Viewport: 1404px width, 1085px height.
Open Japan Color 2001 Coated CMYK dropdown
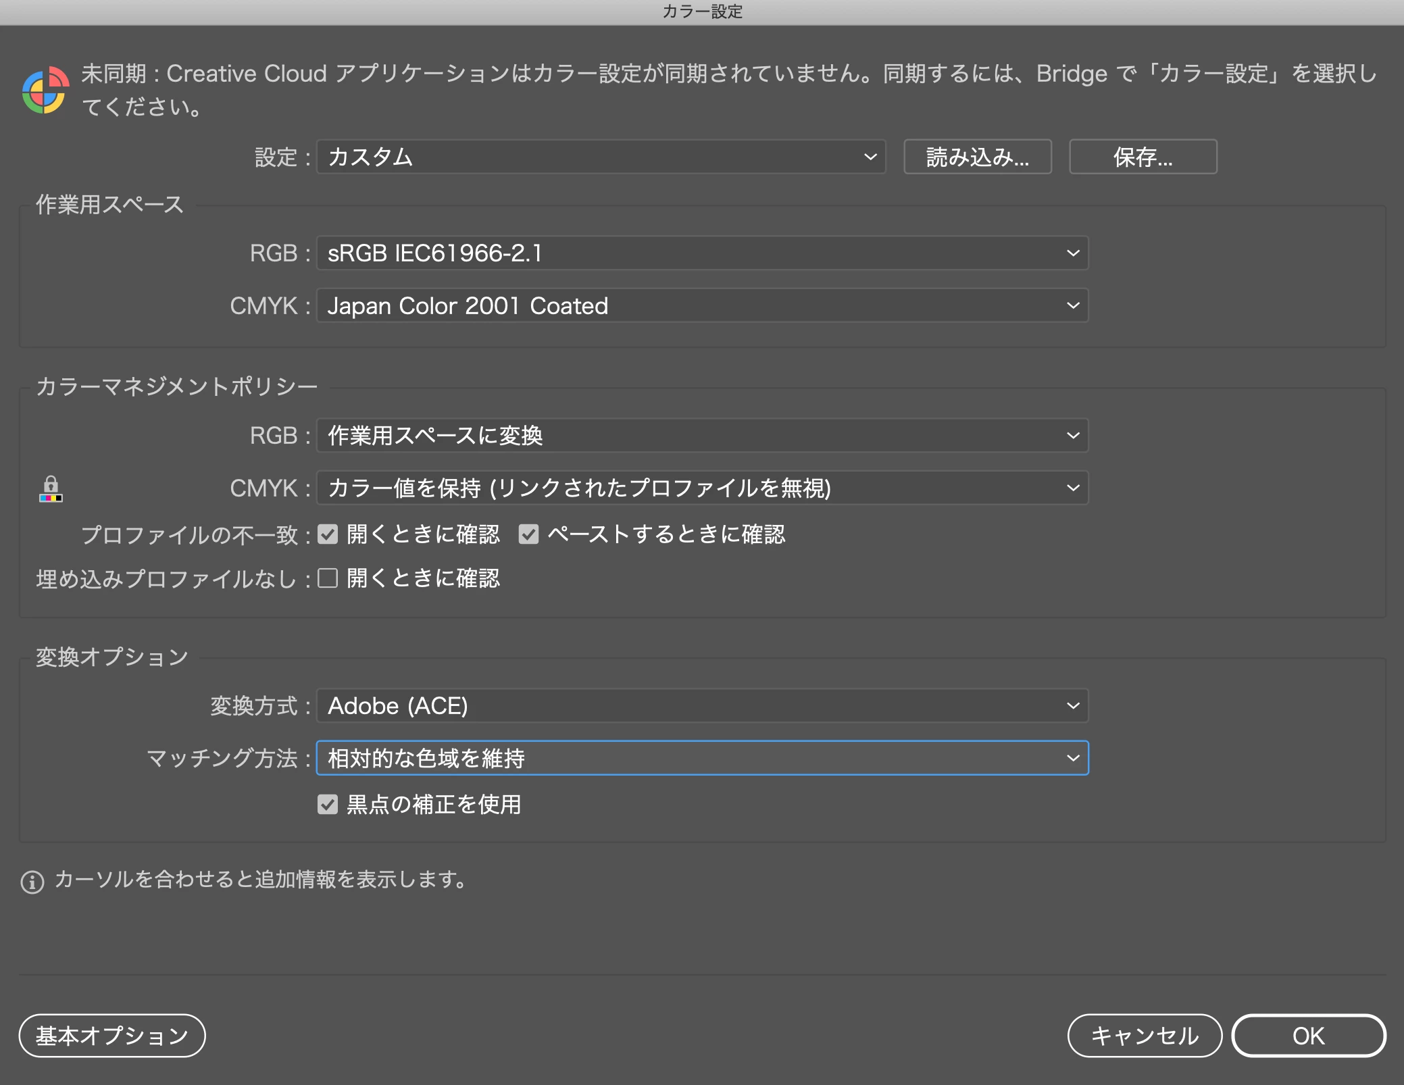tap(702, 306)
